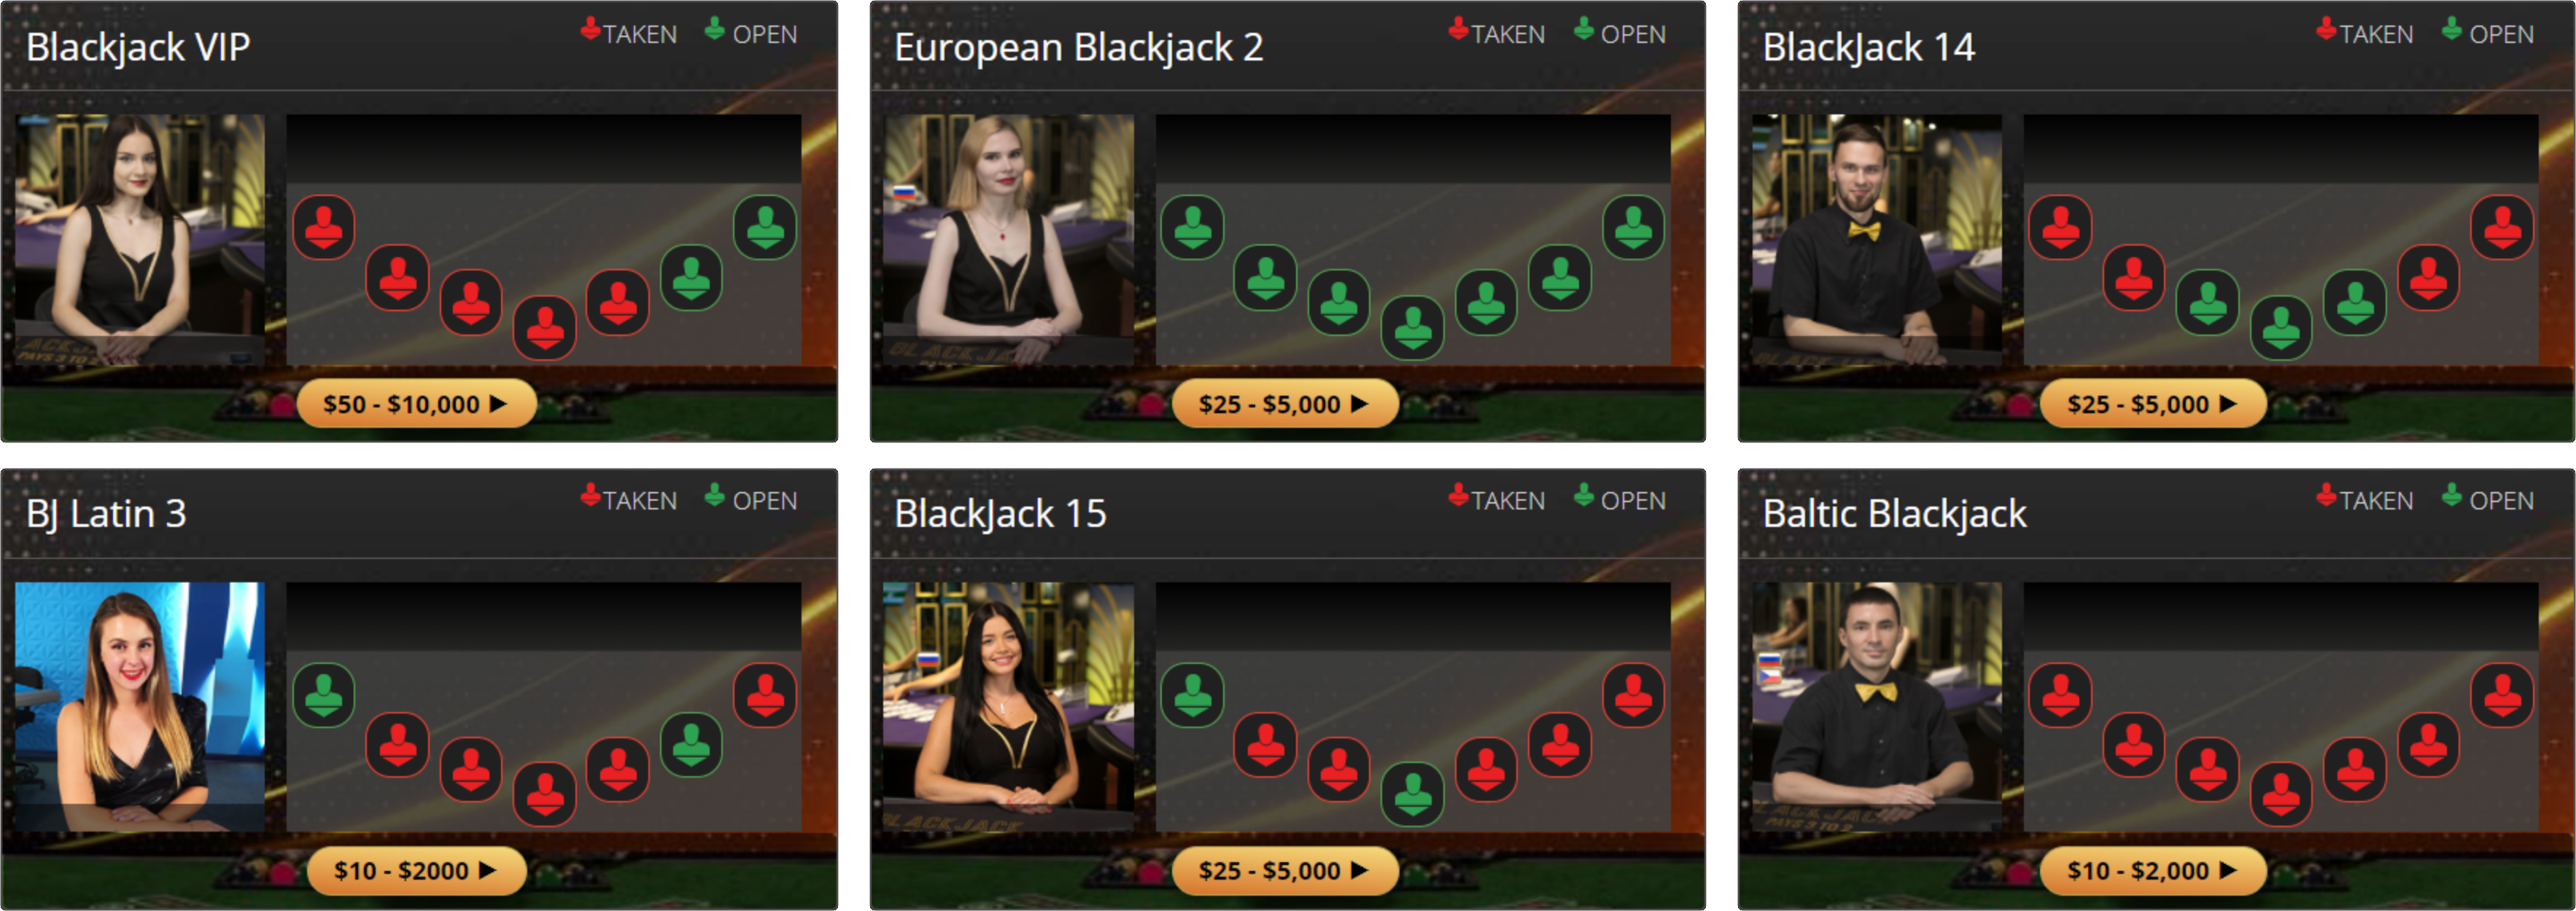Take the only green center seat at BlackJack 15

pos(1412,794)
